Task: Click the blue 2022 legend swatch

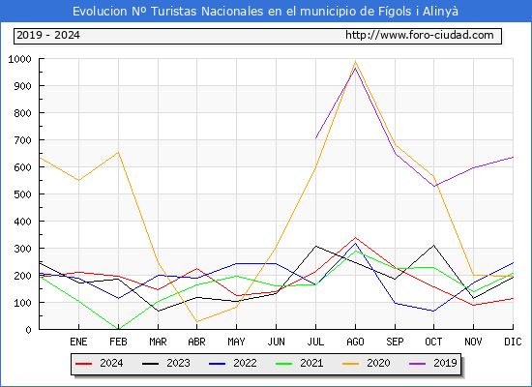Action: 217,364
